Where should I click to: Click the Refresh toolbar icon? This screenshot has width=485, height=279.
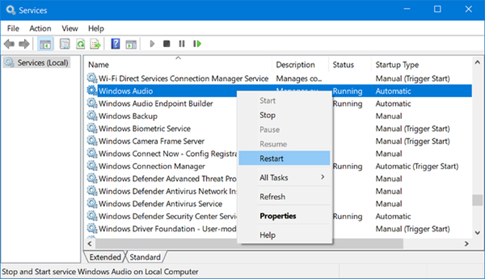point(81,44)
